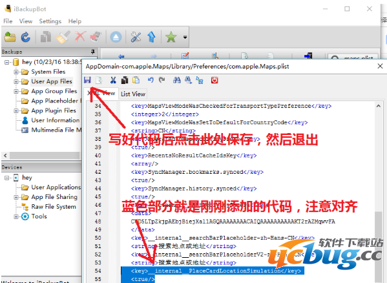Viewport: 387px width, 283px height.
Task: Click the Undo arrow in the editor toolbar
Action: pyautogui.click(x=151, y=80)
